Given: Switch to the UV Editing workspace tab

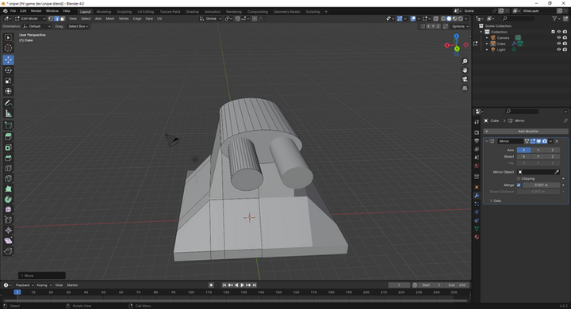Looking at the screenshot, I should coord(145,12).
